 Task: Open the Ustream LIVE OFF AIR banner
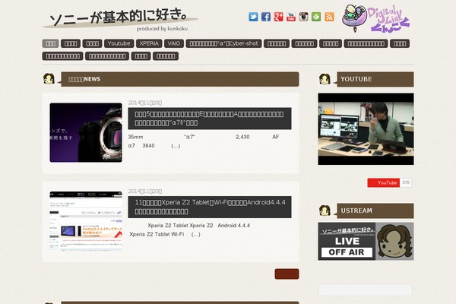[x=366, y=241]
